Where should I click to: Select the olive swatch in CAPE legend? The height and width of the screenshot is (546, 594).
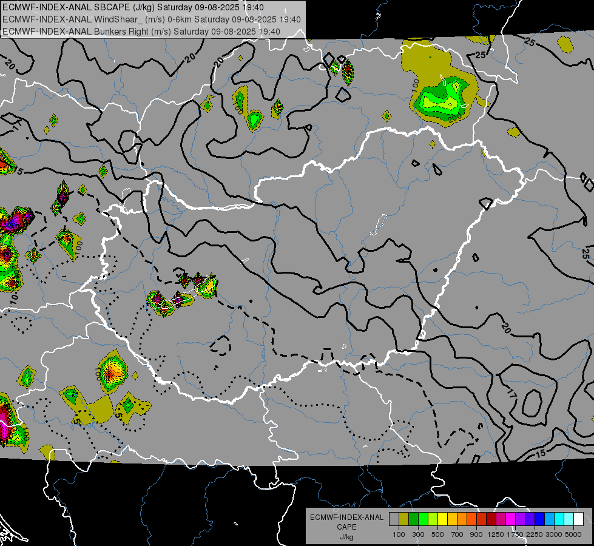pyautogui.click(x=404, y=519)
